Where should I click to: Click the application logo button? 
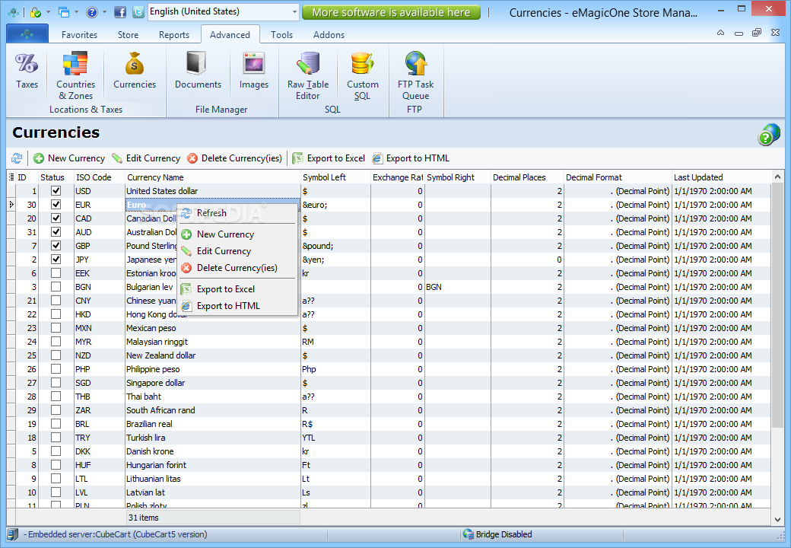[27, 33]
